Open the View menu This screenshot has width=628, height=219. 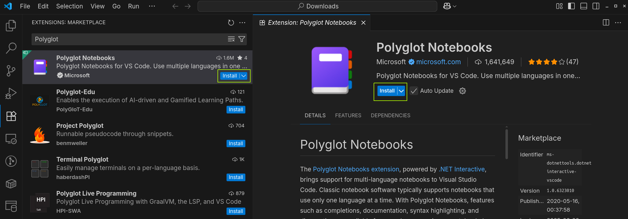[97, 6]
